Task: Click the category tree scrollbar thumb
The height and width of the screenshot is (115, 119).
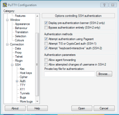Action: 37,64
